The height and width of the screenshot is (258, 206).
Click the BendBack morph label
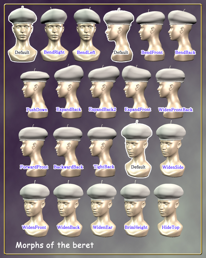click(185, 52)
